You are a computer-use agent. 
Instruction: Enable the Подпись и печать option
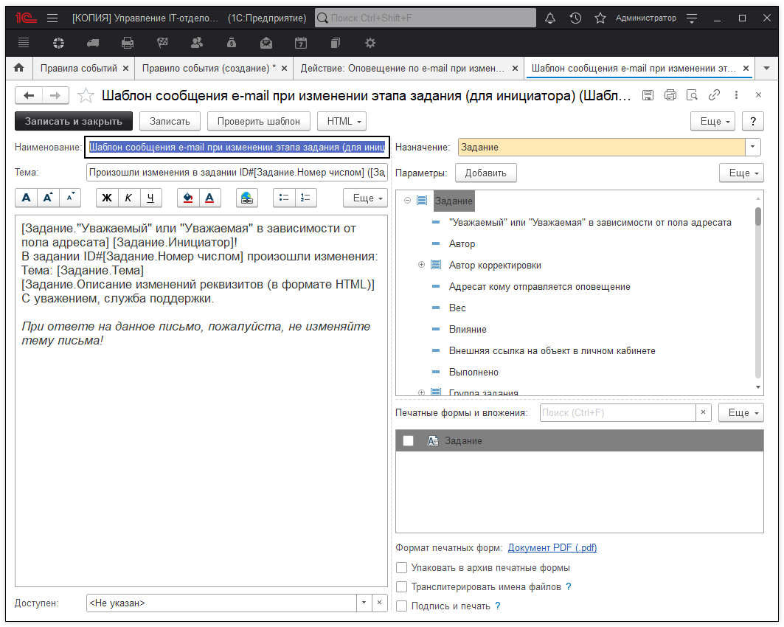pos(401,606)
